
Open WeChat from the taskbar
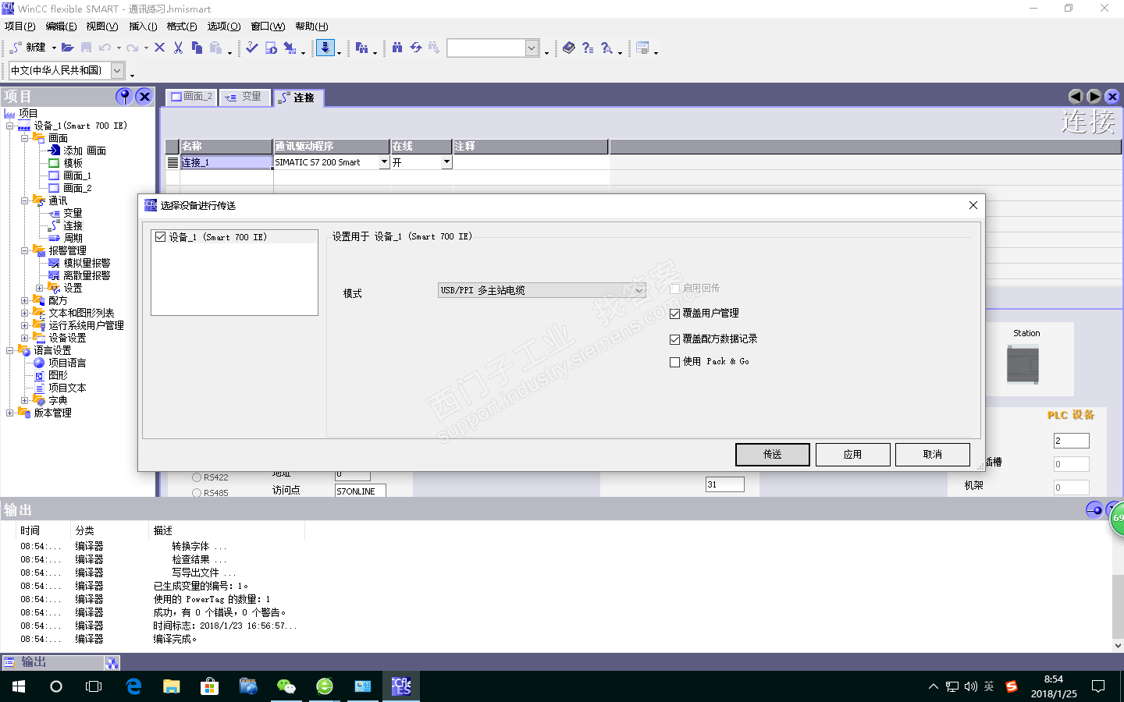click(x=286, y=686)
